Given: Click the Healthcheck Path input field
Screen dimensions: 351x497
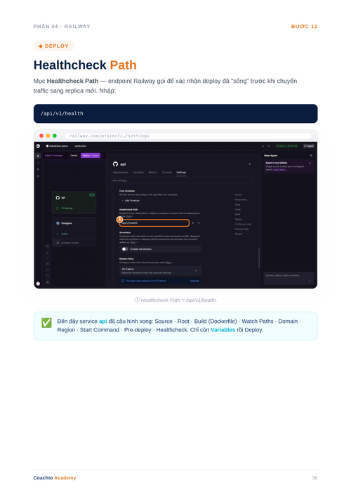Looking at the screenshot, I should (x=154, y=223).
